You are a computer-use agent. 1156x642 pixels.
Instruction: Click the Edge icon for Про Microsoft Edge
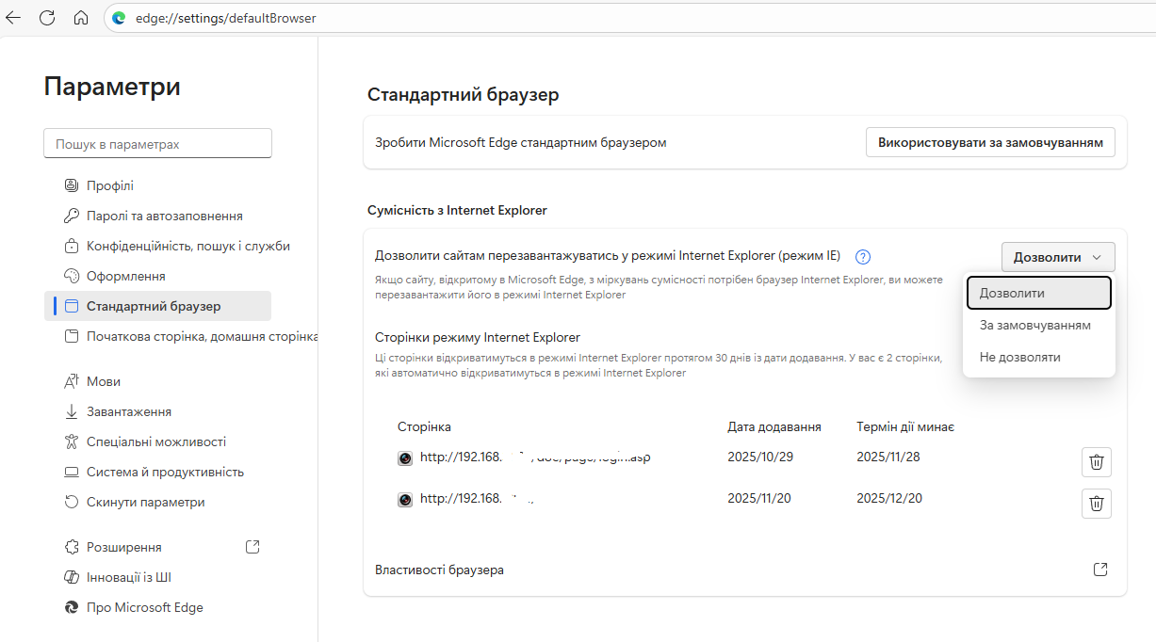72,607
